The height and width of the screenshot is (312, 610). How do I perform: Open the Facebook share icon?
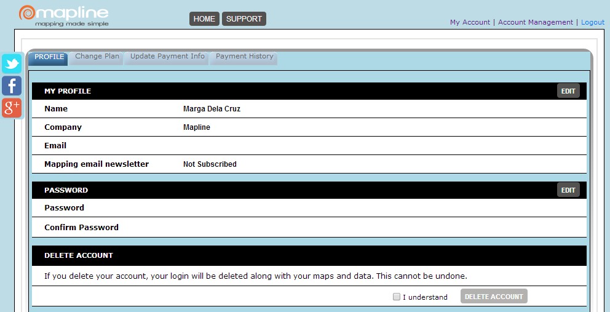[x=12, y=86]
